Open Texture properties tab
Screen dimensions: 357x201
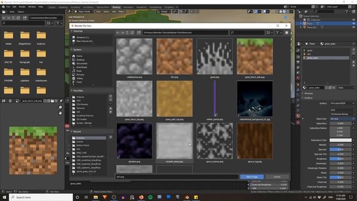pyautogui.click(x=298, y=122)
